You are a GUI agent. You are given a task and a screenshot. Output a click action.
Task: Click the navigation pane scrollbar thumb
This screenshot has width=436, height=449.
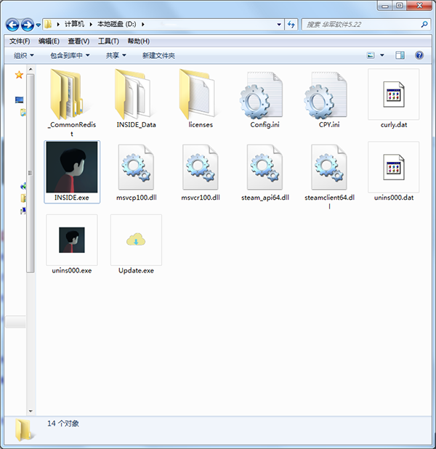pyautogui.click(x=31, y=173)
